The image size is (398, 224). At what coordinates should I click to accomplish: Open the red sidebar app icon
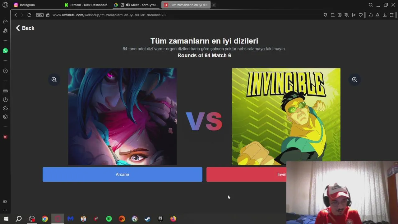pyautogui.click(x=5, y=137)
